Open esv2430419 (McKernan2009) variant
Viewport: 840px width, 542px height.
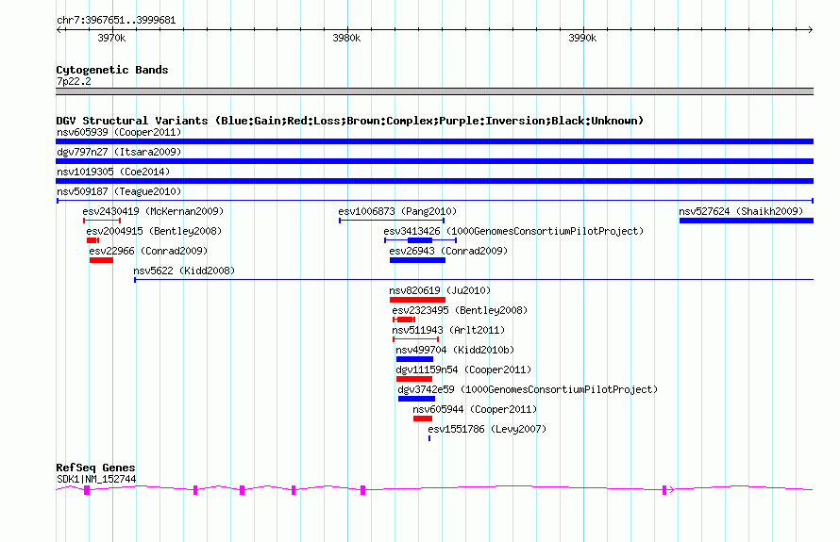pyautogui.click(x=153, y=211)
